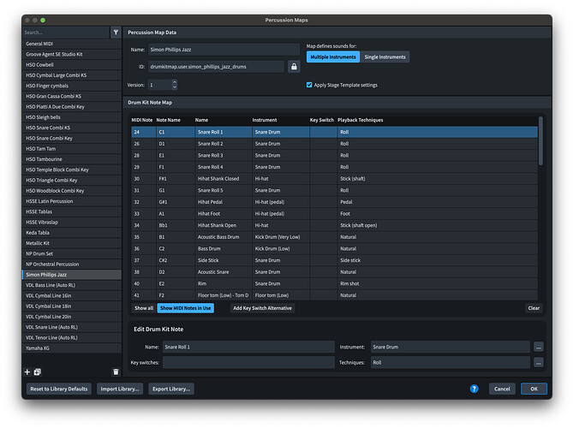Select NP Orchestral Percussion map
The image size is (573, 428).
pos(72,264)
